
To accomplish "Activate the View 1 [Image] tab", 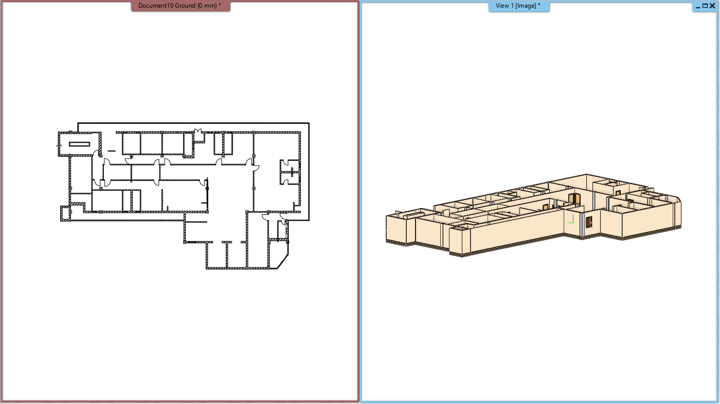I will point(518,6).
